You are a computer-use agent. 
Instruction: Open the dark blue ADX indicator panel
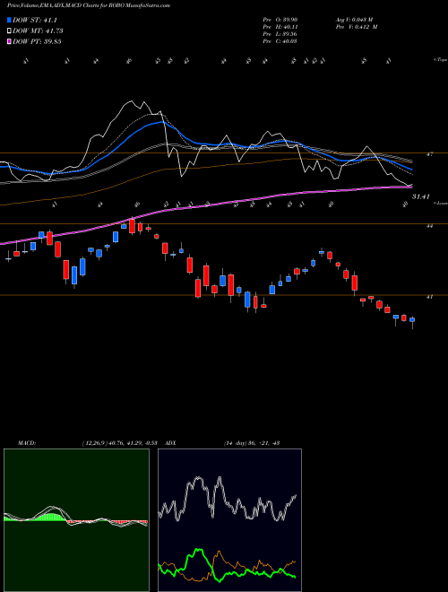(x=229, y=520)
